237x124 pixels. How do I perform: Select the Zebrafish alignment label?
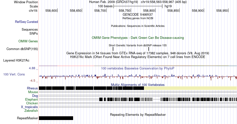31,111
